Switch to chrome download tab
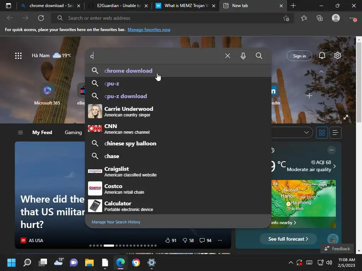 (x=50, y=6)
